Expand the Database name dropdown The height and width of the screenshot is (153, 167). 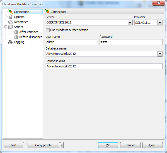160,54
